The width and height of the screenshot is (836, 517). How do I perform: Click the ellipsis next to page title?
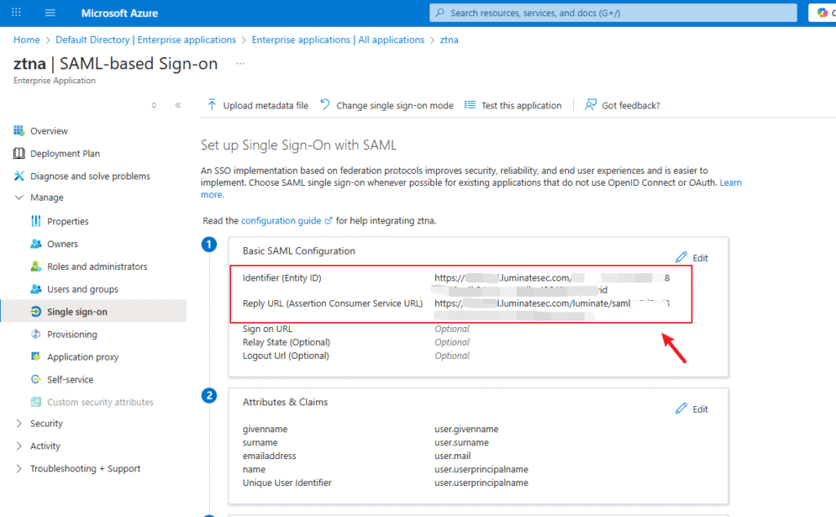239,63
